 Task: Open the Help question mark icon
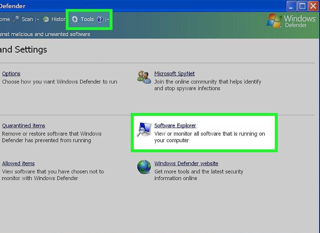point(100,19)
